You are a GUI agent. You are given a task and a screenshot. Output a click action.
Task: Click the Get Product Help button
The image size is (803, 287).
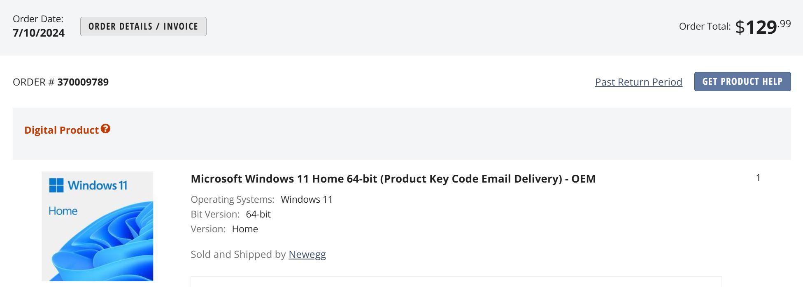point(742,81)
